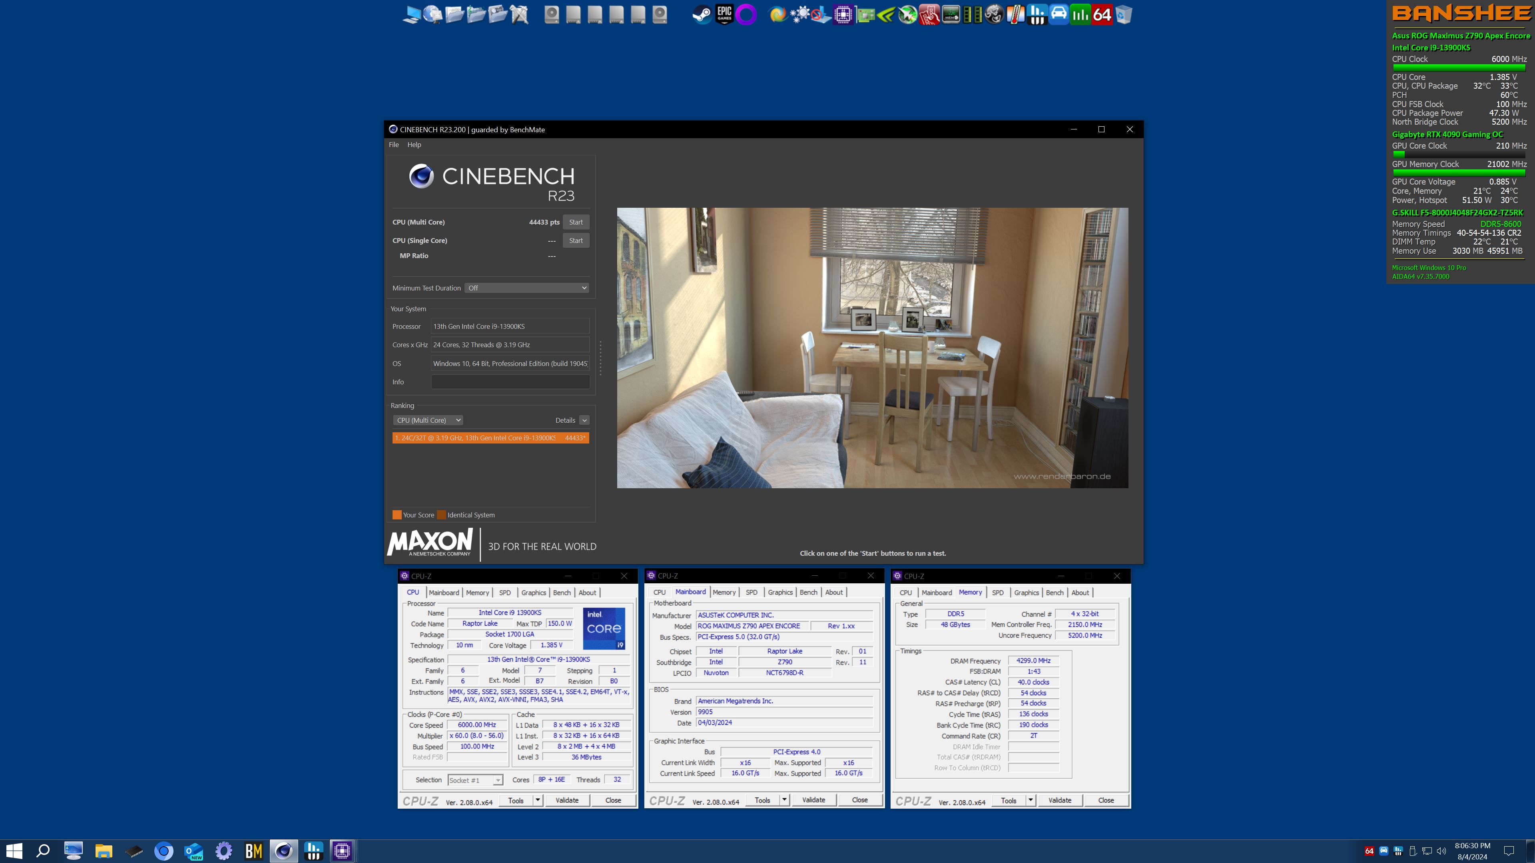Open the Steam icon in the top dock
The image size is (1535, 863).
click(x=702, y=14)
